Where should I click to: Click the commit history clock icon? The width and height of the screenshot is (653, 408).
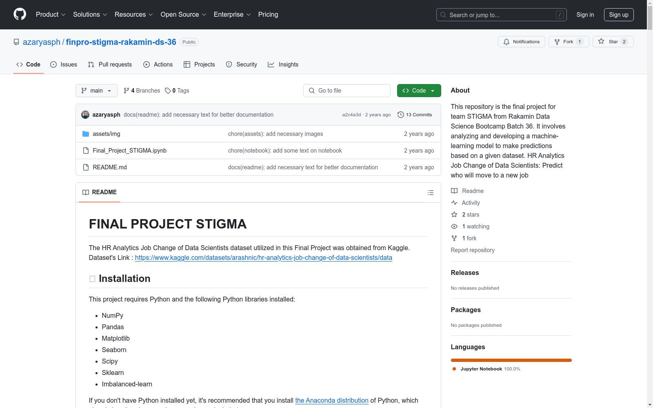coord(401,115)
